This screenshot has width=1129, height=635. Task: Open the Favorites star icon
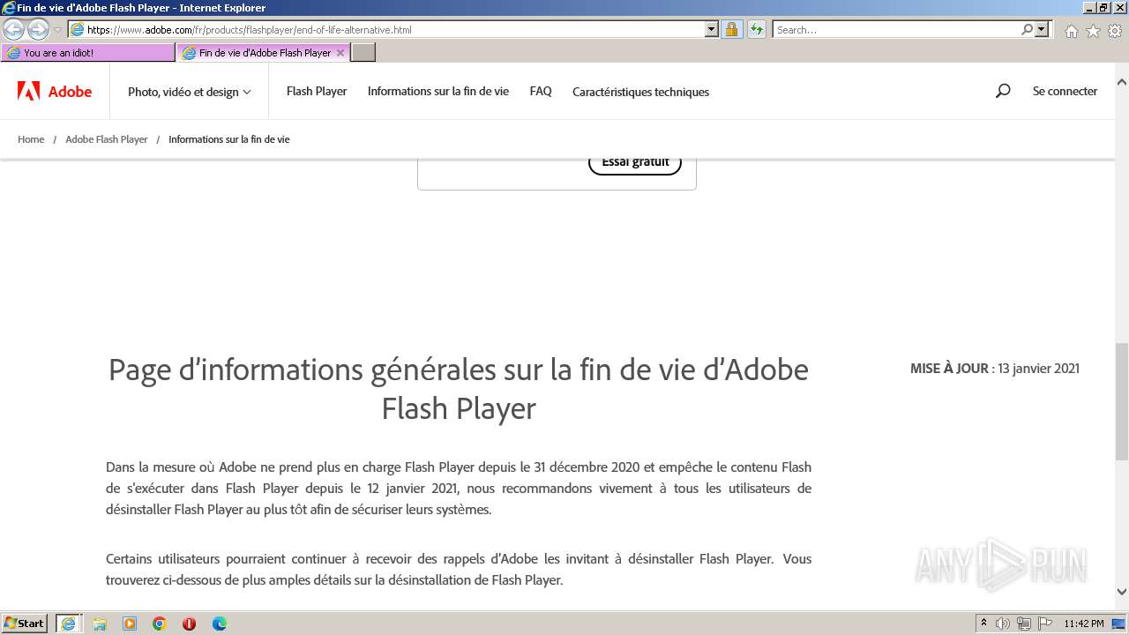click(1093, 31)
